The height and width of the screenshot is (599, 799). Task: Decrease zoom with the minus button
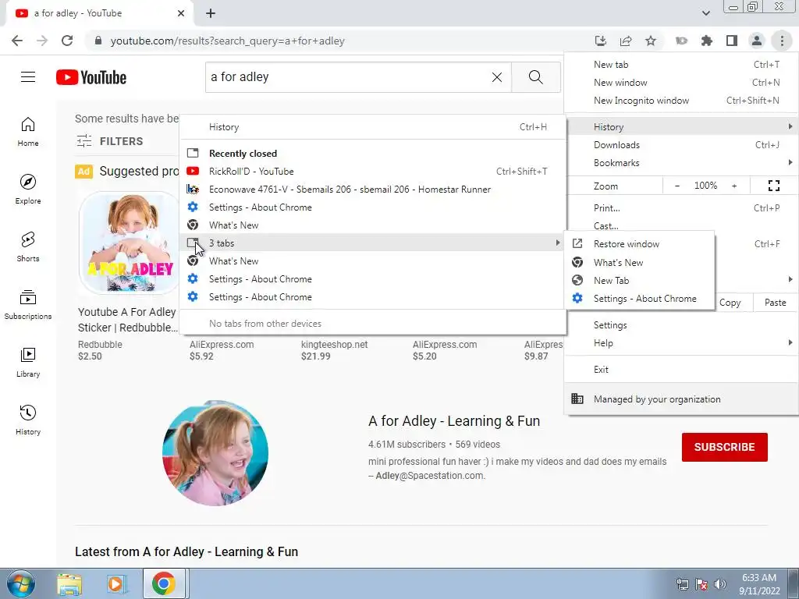point(676,186)
